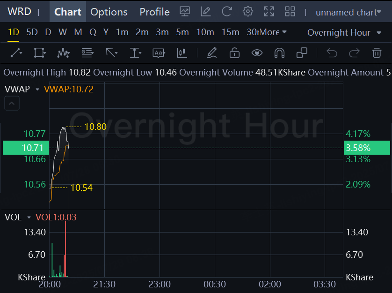Refresh the chart

tap(227, 12)
